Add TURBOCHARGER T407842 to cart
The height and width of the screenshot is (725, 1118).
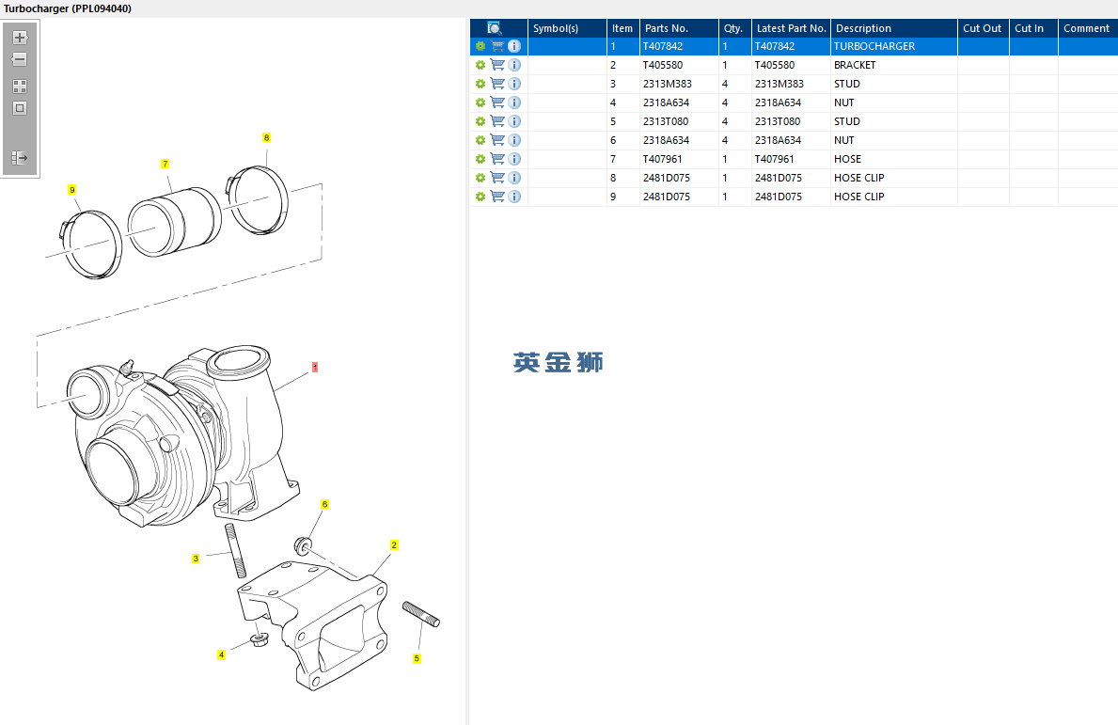coord(497,46)
